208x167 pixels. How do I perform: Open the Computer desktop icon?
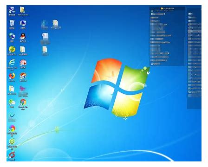click(23, 23)
